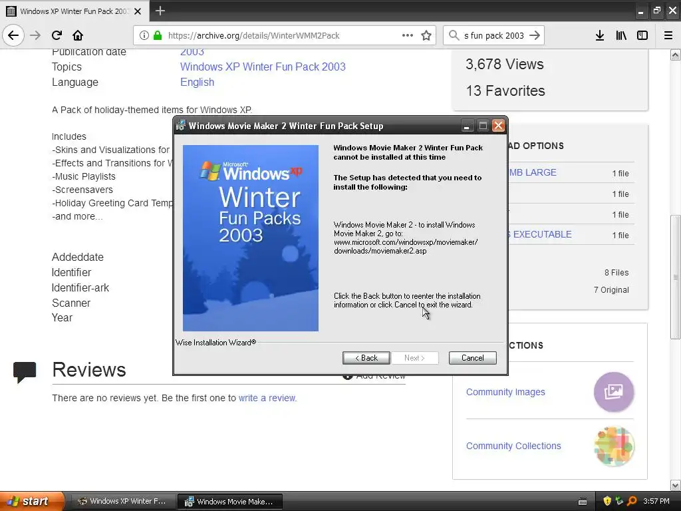Select the Windows XP Winter Fun Pack tab
681x511 pixels.
pyautogui.click(x=74, y=11)
